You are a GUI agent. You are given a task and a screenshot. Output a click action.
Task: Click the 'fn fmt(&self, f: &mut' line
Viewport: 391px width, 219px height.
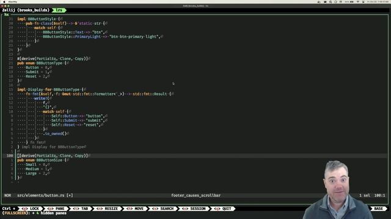[x=98, y=94]
